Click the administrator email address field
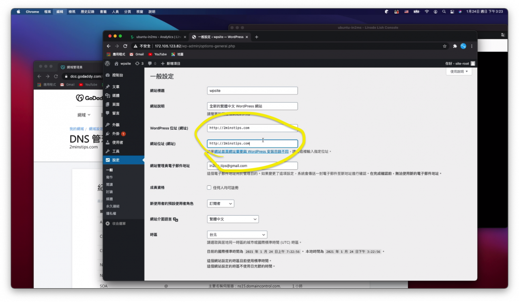The image size is (519, 302). tap(252, 166)
